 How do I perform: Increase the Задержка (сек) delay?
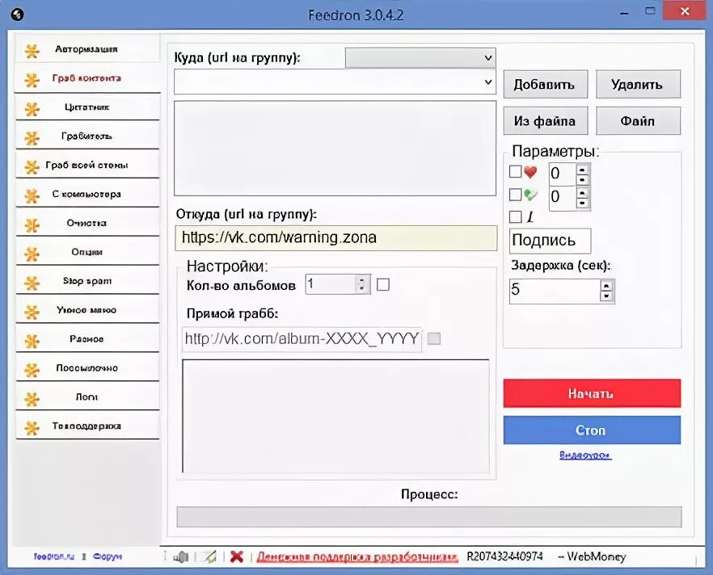[x=606, y=286]
